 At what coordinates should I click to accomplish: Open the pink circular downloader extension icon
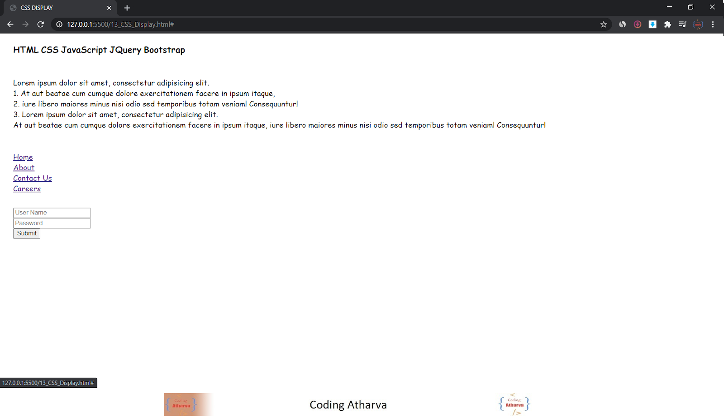pos(637,24)
